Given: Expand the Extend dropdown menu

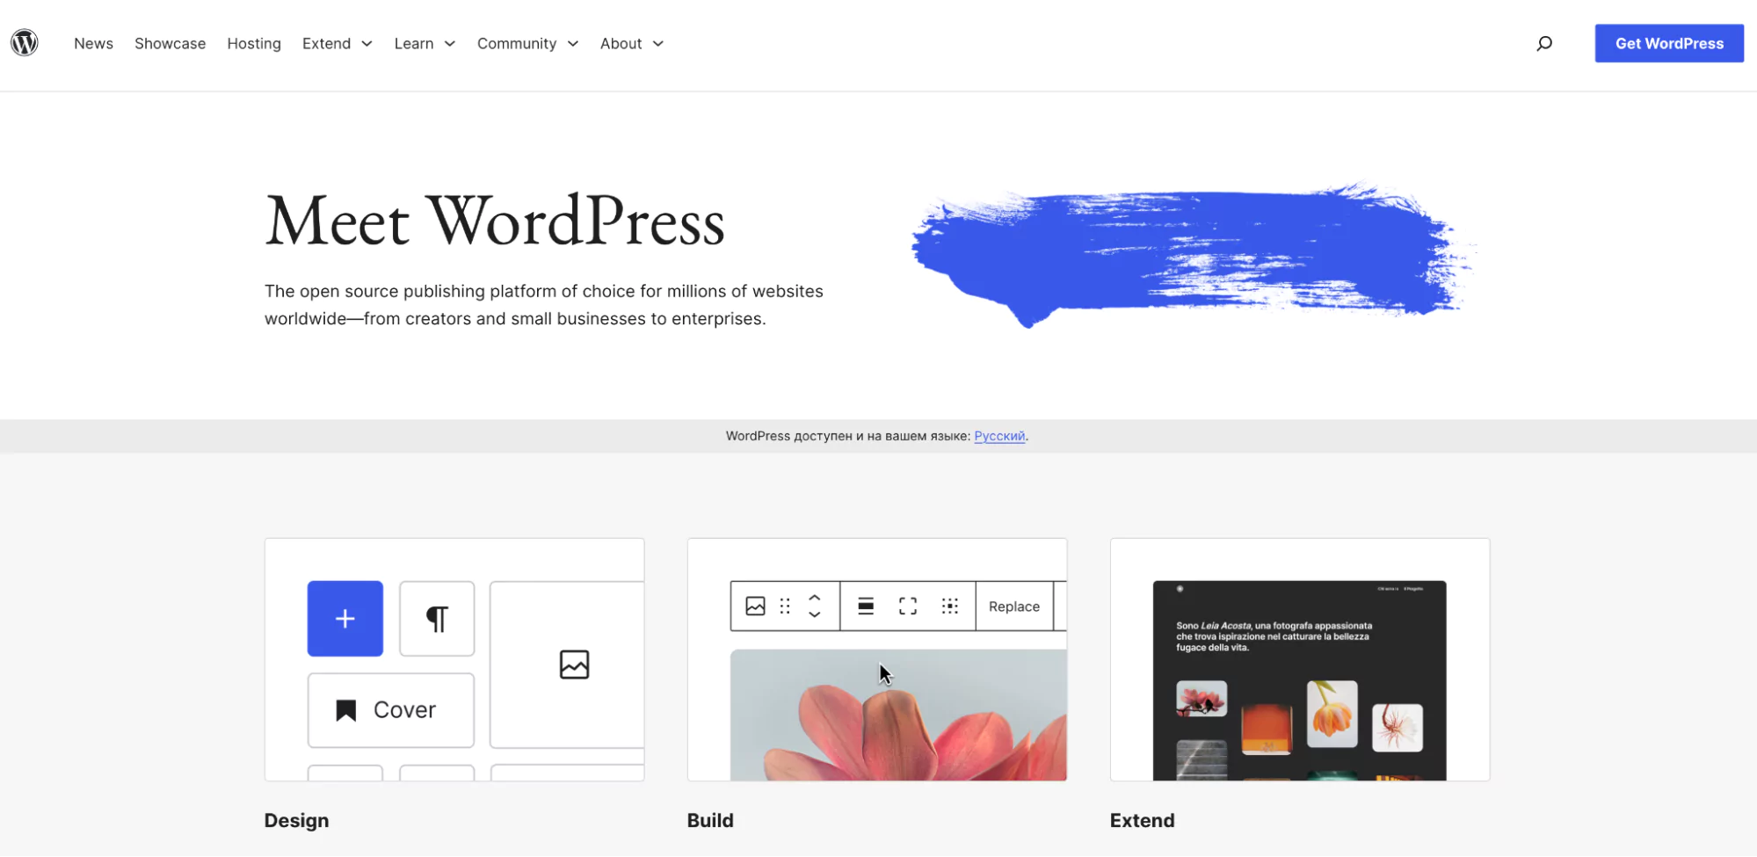Looking at the screenshot, I should 338,43.
